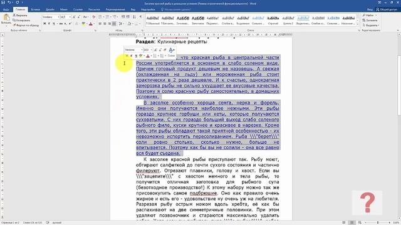
Task: Toggle subscript formatting
Action: [65, 24]
